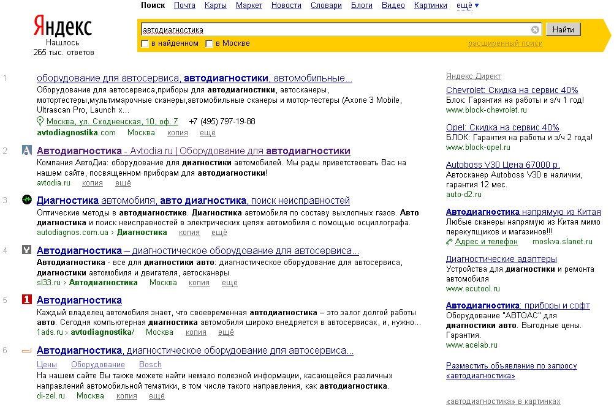Expand the 'ещё' services dropdown
The width and height of the screenshot is (614, 407).
[x=468, y=6]
